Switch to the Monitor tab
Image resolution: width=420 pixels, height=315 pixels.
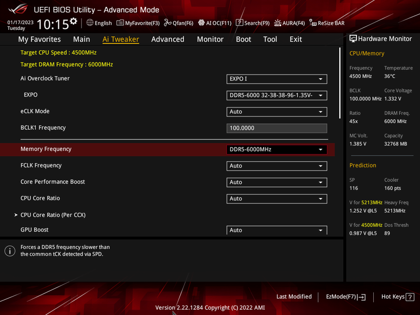(x=211, y=39)
